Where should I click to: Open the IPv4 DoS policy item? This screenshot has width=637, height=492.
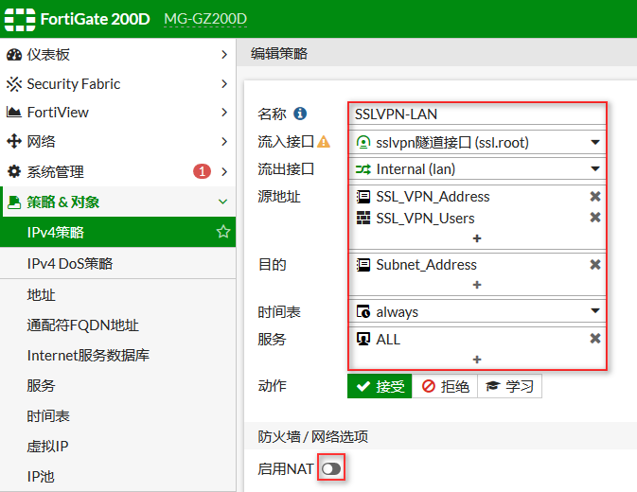click(117, 263)
